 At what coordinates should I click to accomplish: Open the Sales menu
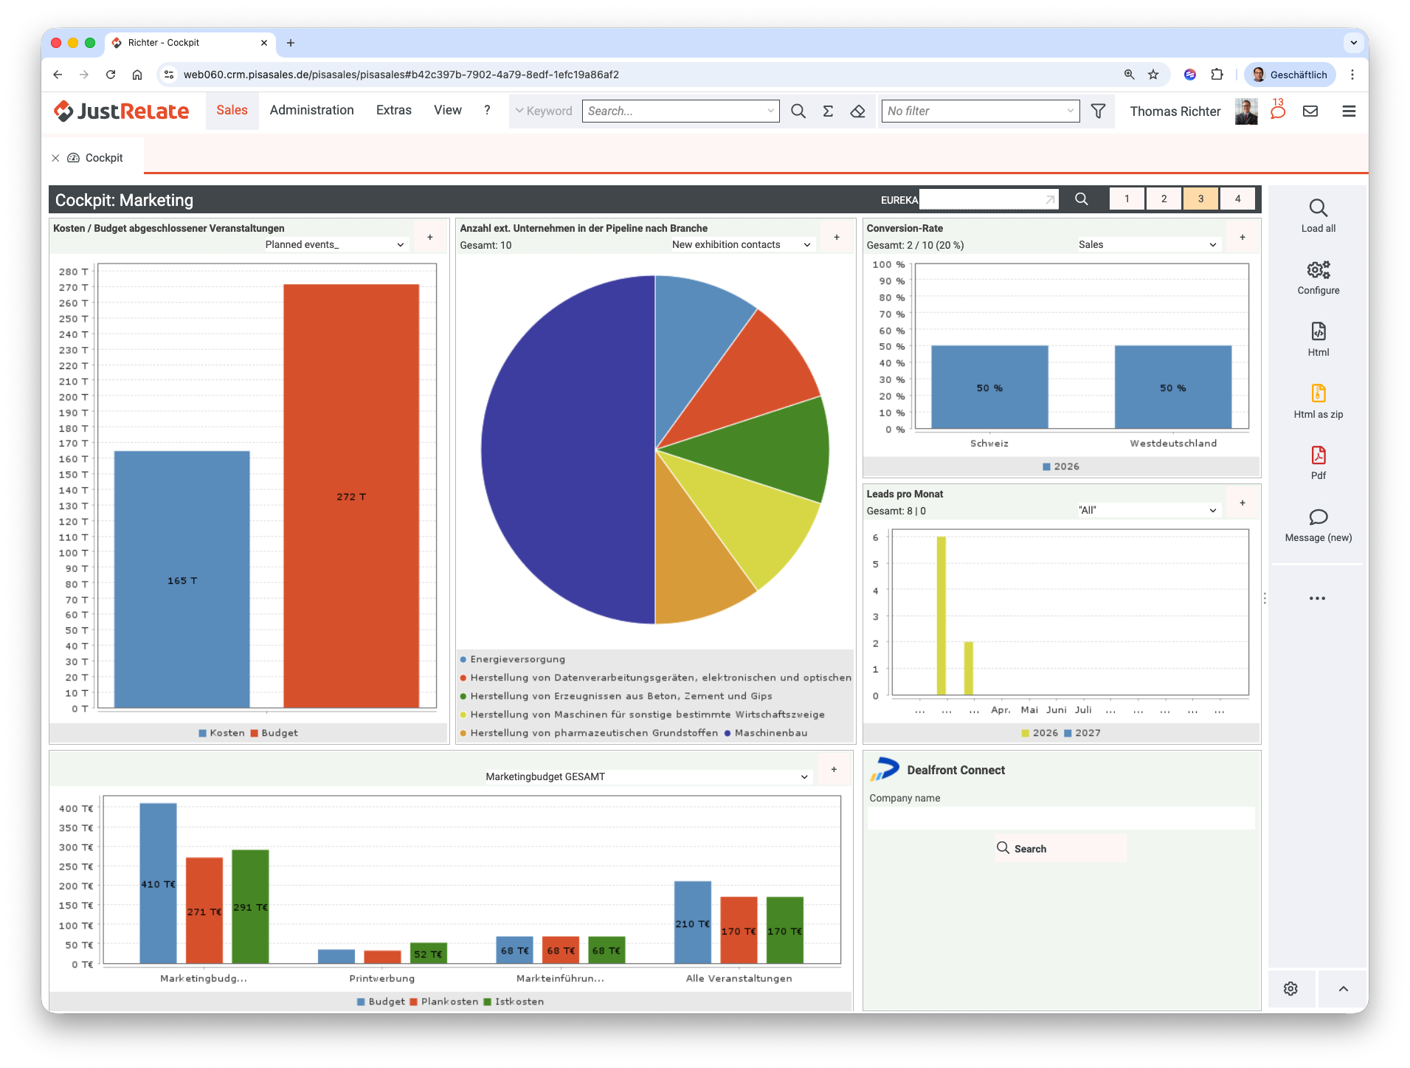click(x=232, y=111)
